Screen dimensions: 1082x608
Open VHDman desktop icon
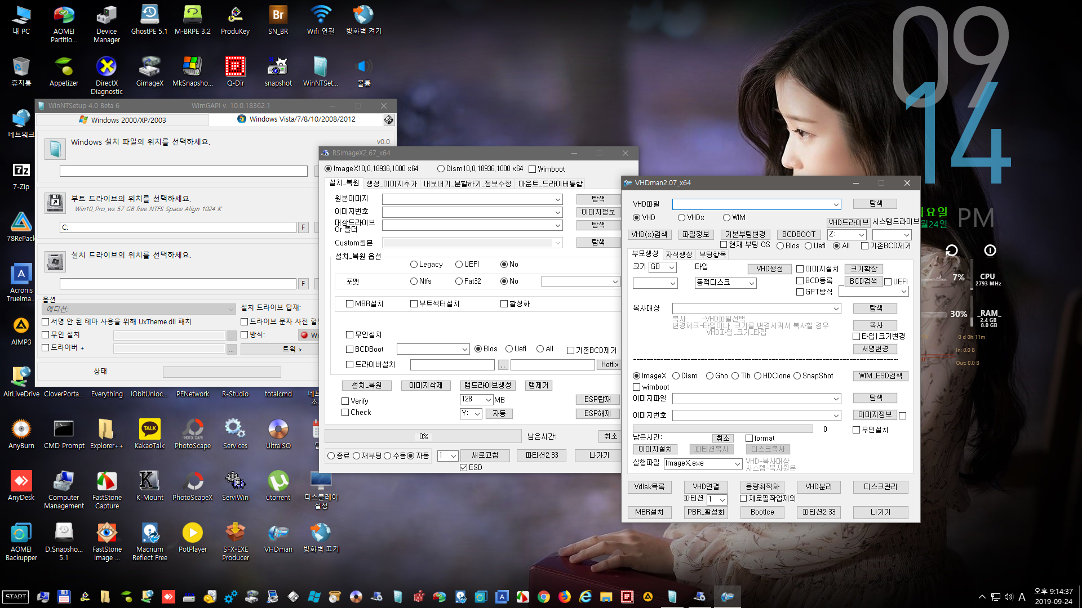pyautogui.click(x=278, y=538)
